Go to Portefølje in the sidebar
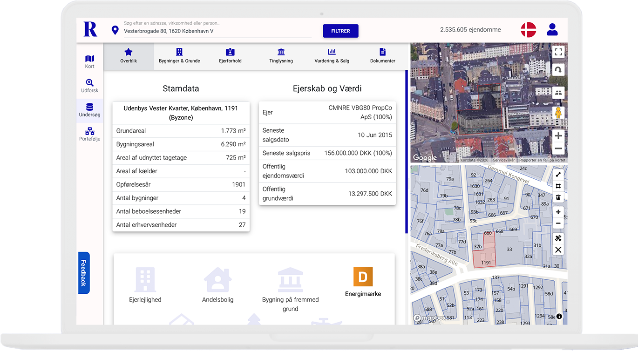 coord(89,134)
